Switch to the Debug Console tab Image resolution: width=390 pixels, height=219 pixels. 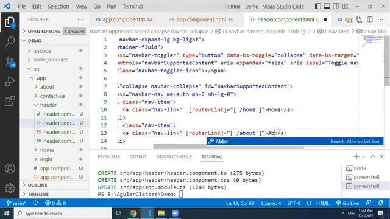point(174,157)
